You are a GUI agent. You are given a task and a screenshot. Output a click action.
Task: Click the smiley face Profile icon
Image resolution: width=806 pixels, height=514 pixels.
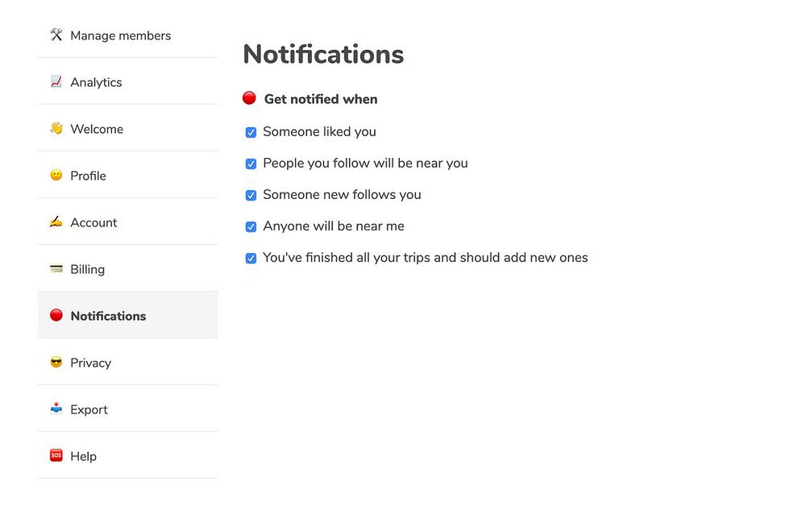point(56,175)
